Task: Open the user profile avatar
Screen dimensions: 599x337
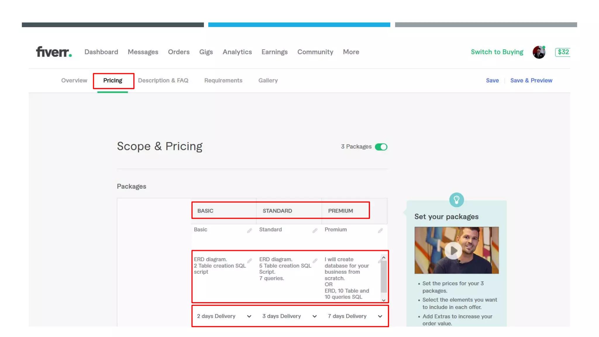Action: [539, 52]
